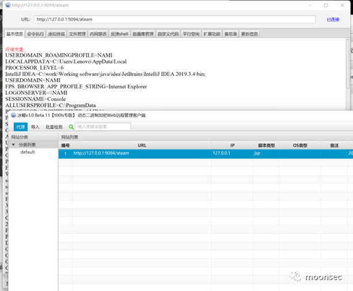Sort by the 编号 column header
Image resolution: width=353 pixels, height=291 pixels.
[x=66, y=145]
